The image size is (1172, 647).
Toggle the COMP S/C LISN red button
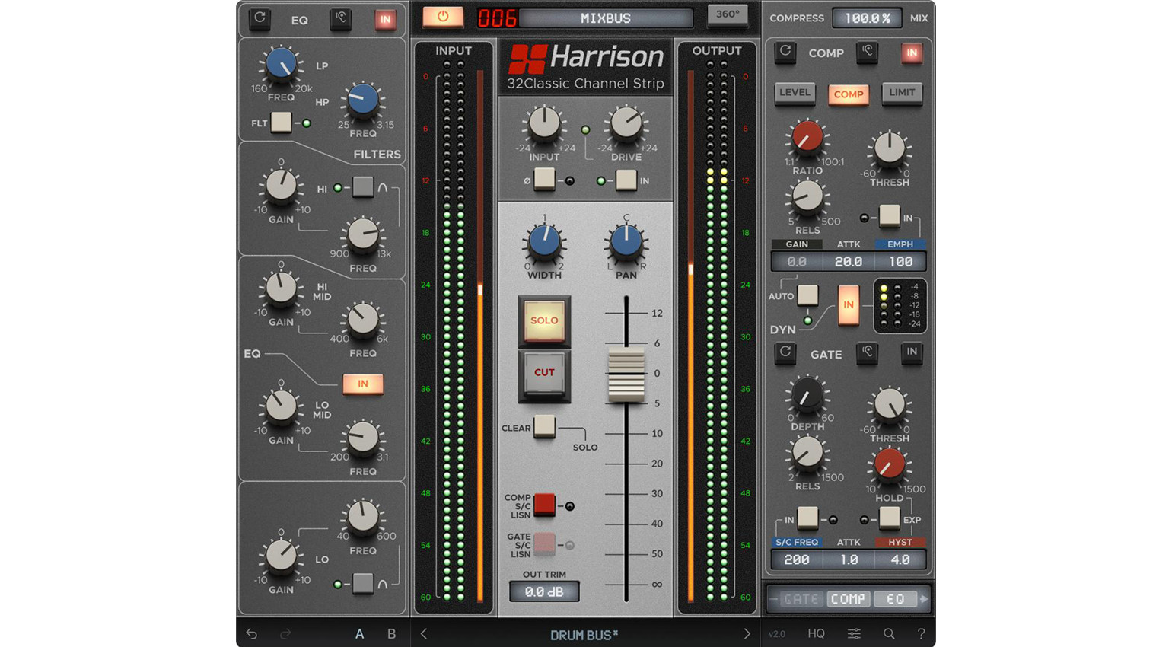(x=544, y=504)
